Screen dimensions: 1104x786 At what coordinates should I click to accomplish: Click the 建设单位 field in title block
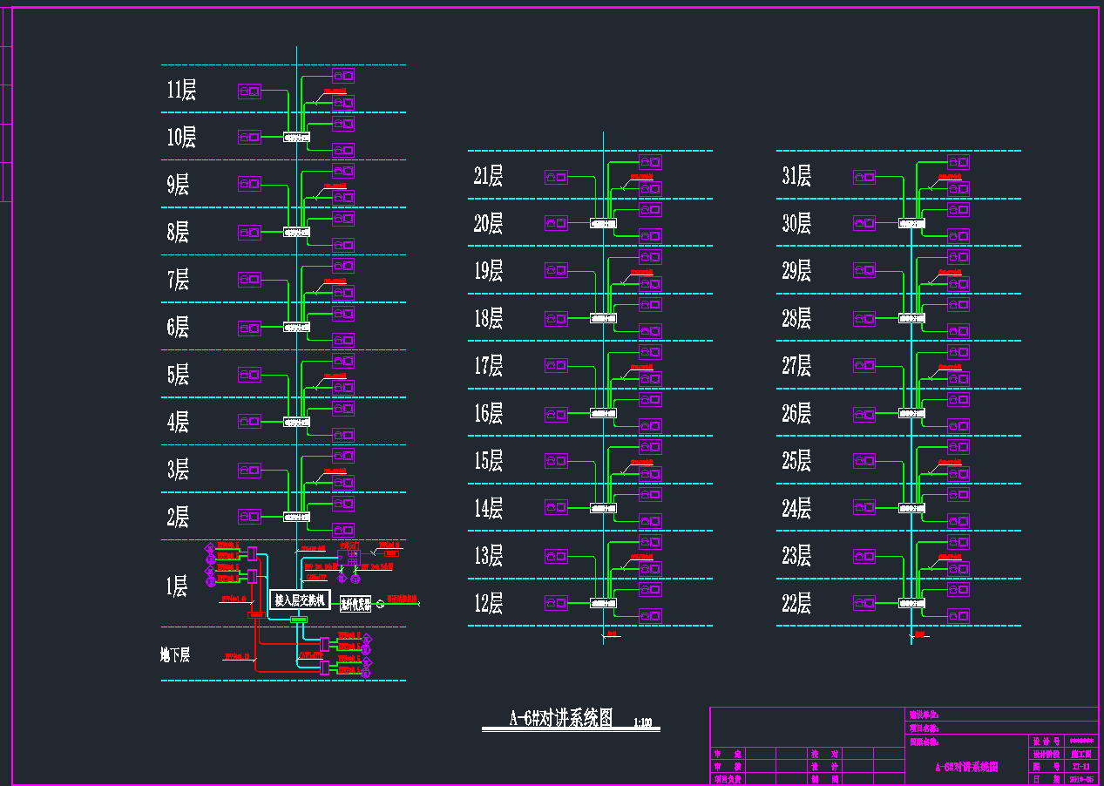[1000, 714]
